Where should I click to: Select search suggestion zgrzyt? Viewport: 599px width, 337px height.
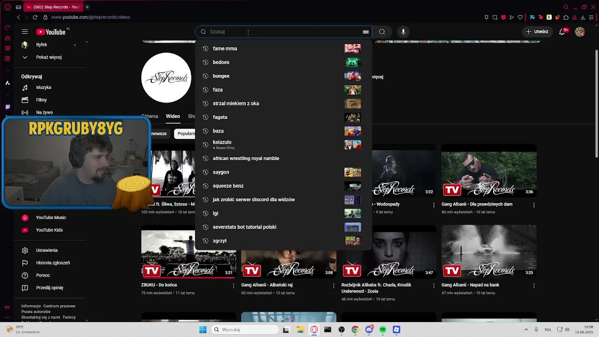coord(283,241)
